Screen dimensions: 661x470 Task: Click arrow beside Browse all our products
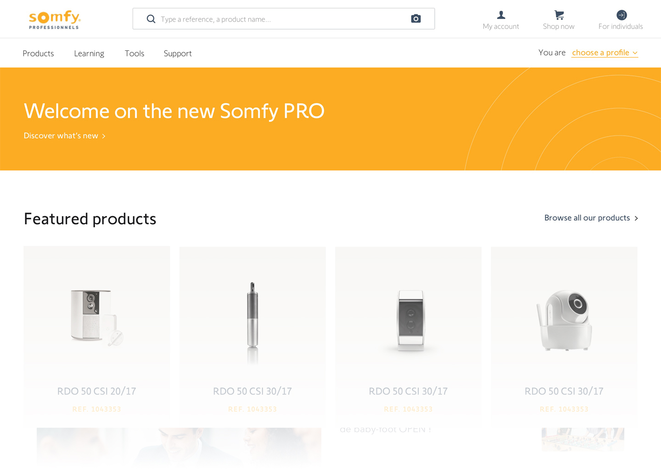coord(636,218)
